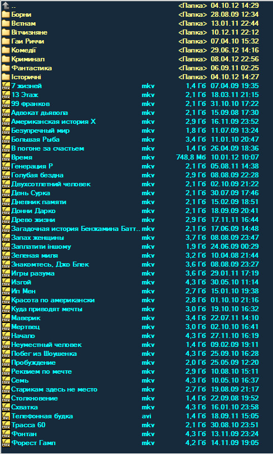Click the avi extension of Телефонная будка

pyautogui.click(x=147, y=417)
